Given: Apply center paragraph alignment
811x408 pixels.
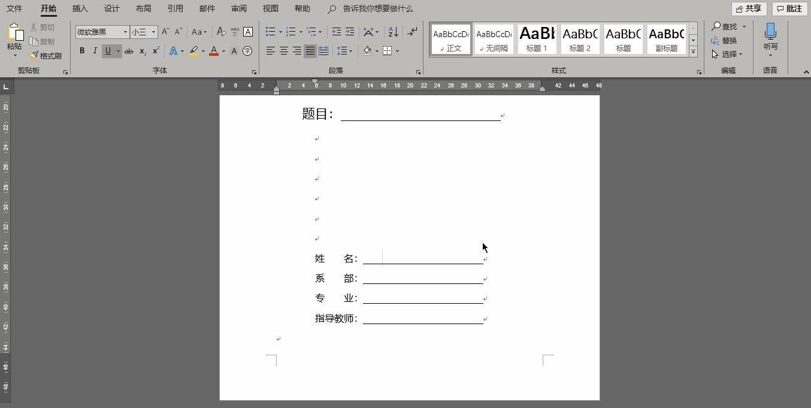Looking at the screenshot, I should (x=283, y=51).
